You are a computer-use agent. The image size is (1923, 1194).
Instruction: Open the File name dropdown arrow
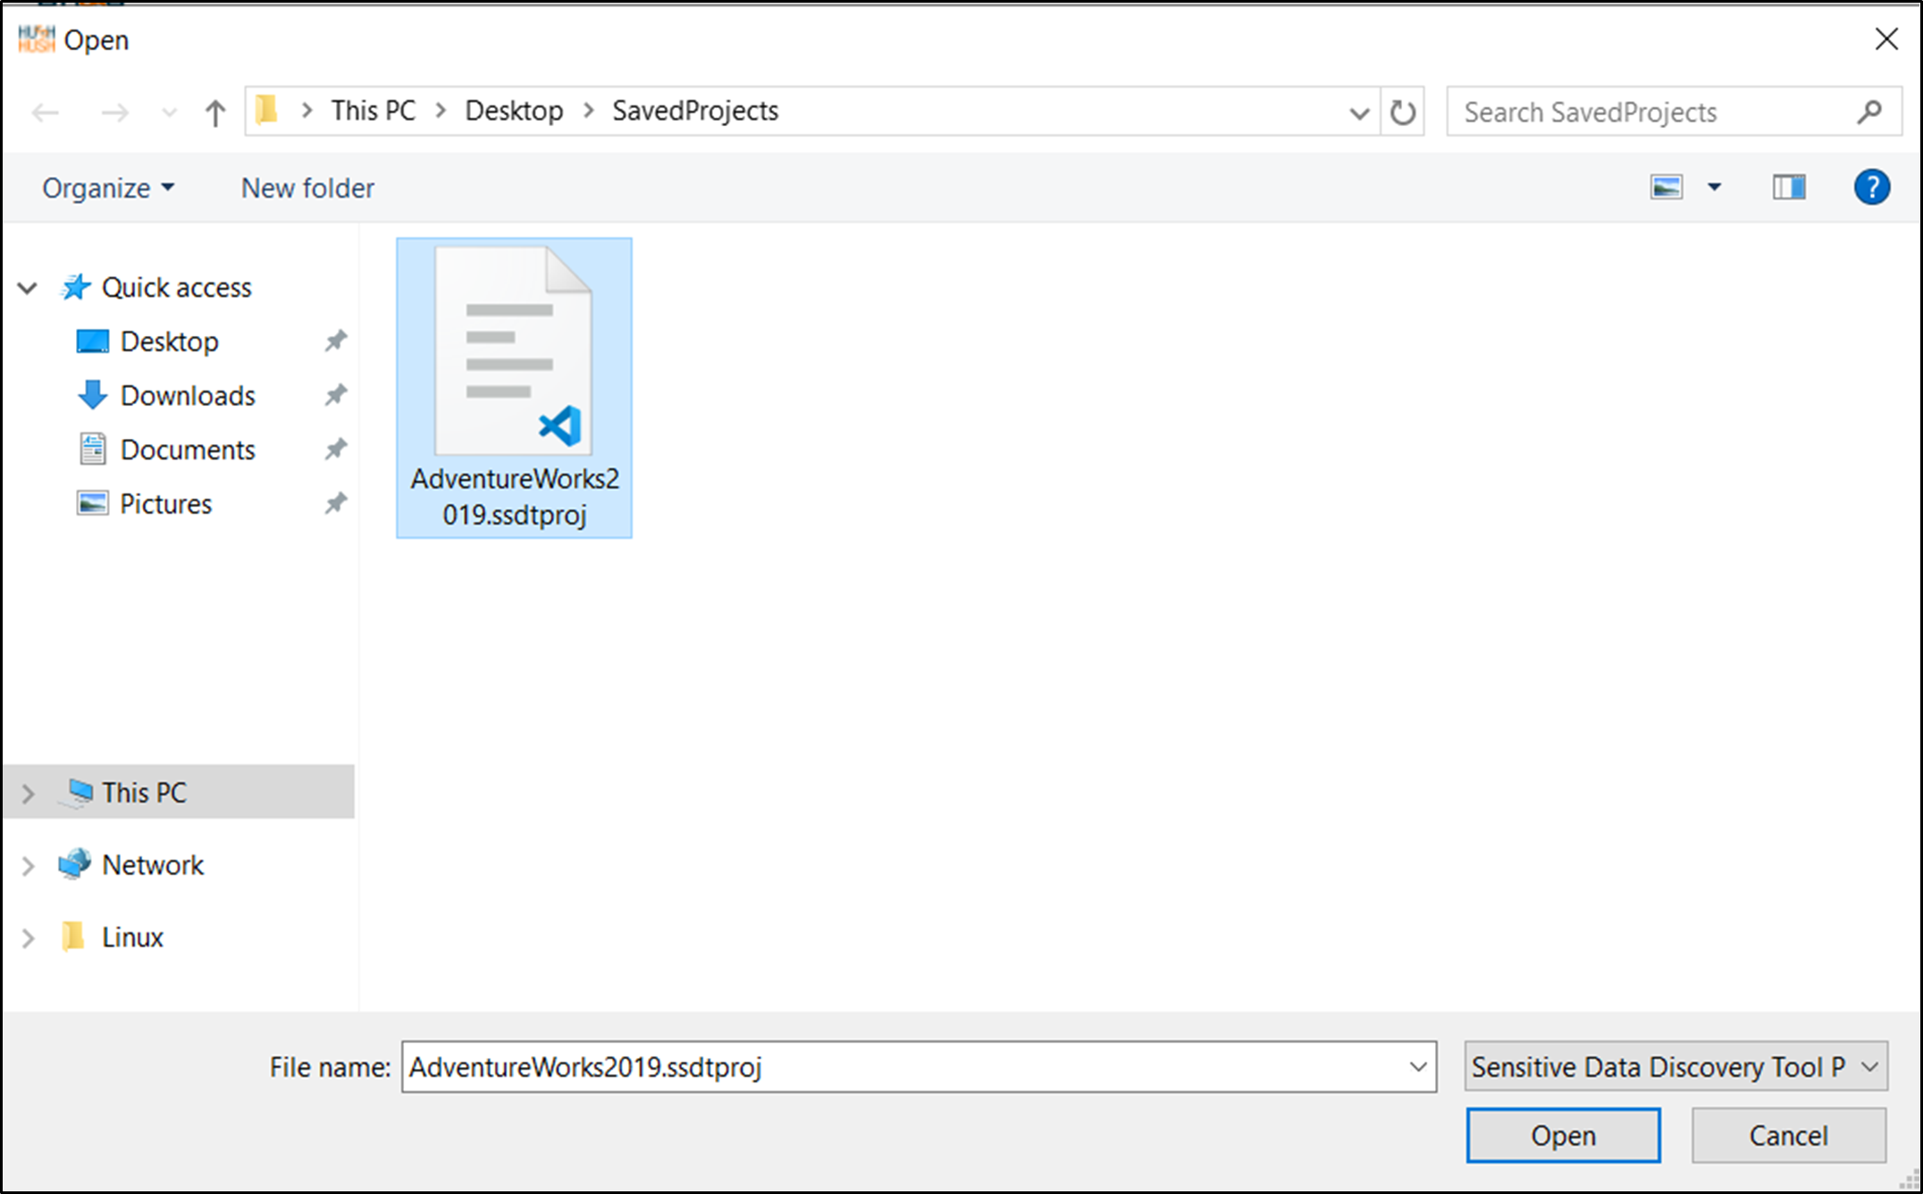click(1418, 1067)
